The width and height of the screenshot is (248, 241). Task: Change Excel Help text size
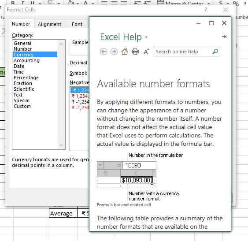(146, 52)
